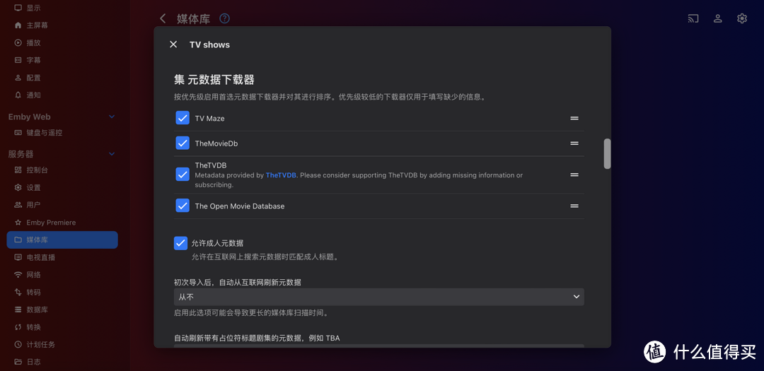Uncheck the TV Maze downloader checkbox
This screenshot has width=764, height=371.
click(x=183, y=118)
